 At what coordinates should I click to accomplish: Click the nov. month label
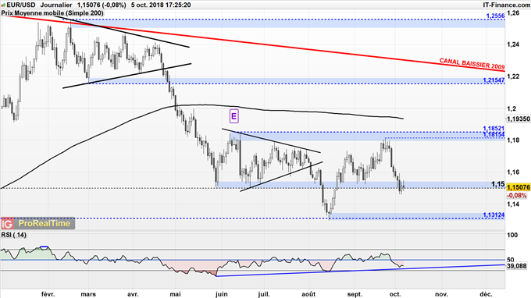coord(441,294)
